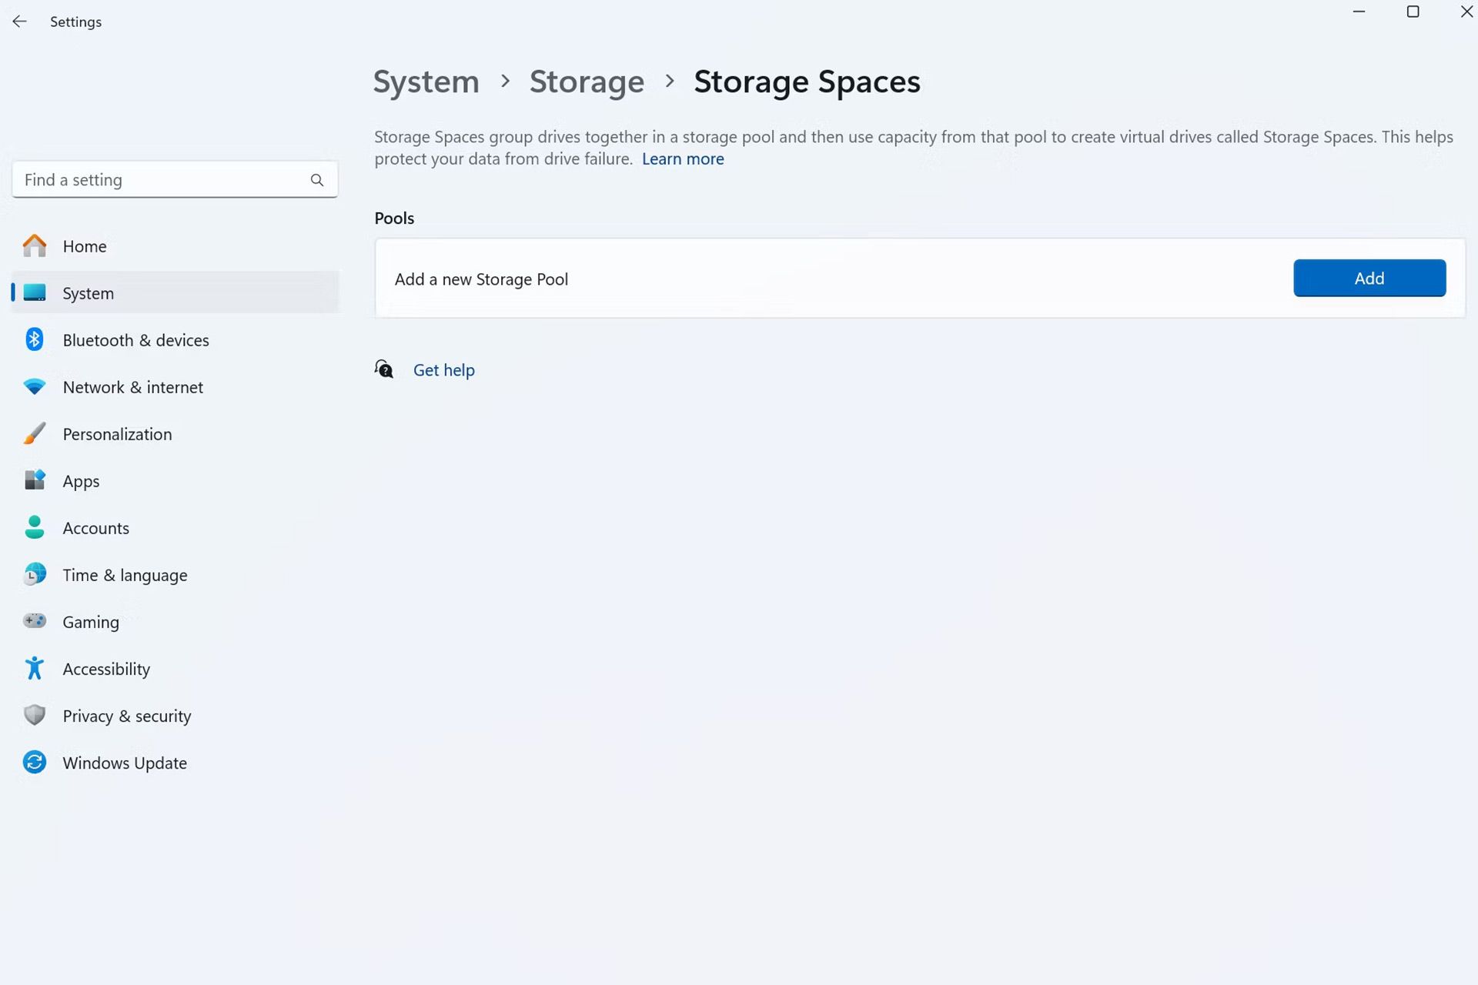Open Accounts via the person icon
Image resolution: width=1478 pixels, height=985 pixels.
(34, 528)
